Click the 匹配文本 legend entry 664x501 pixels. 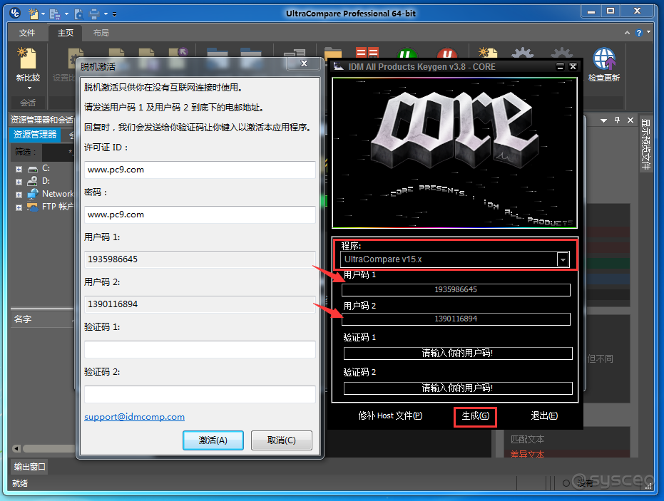pos(527,440)
